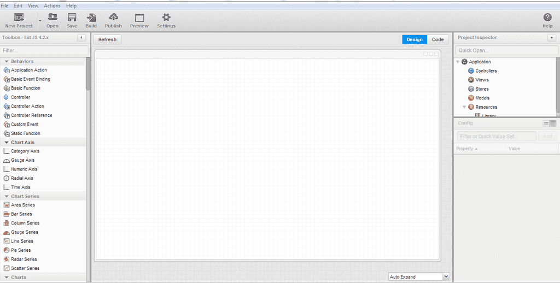560x283 pixels.
Task: Sort by Property column header
Action: point(480,149)
